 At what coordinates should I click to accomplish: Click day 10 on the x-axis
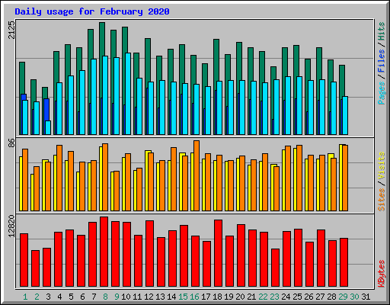tap(126, 297)
